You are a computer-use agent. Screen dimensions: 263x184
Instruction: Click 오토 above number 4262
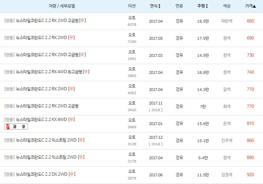click(x=132, y=86)
